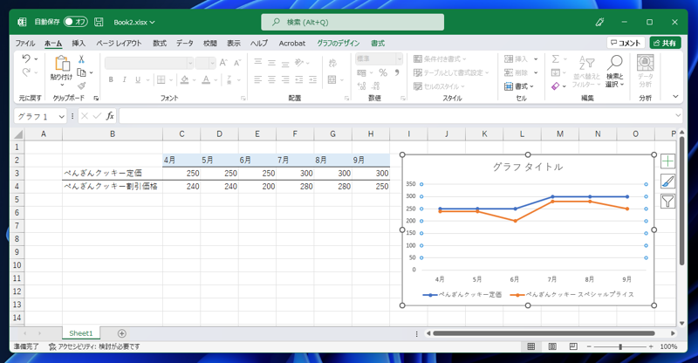698x363 pixels.
Task: Switch to the Page Layout tab
Action: pyautogui.click(x=119, y=44)
